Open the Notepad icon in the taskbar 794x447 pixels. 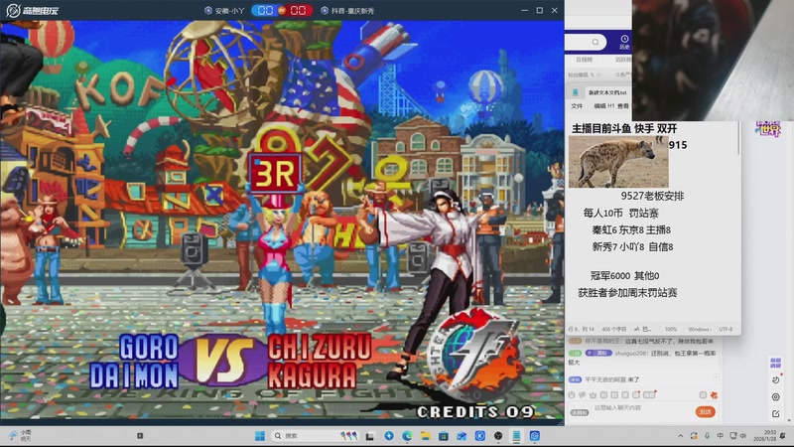(516, 436)
